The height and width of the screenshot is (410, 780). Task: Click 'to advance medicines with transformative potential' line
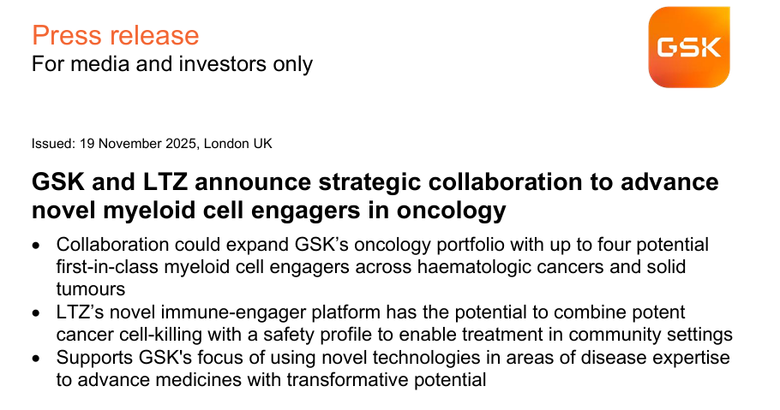point(271,380)
